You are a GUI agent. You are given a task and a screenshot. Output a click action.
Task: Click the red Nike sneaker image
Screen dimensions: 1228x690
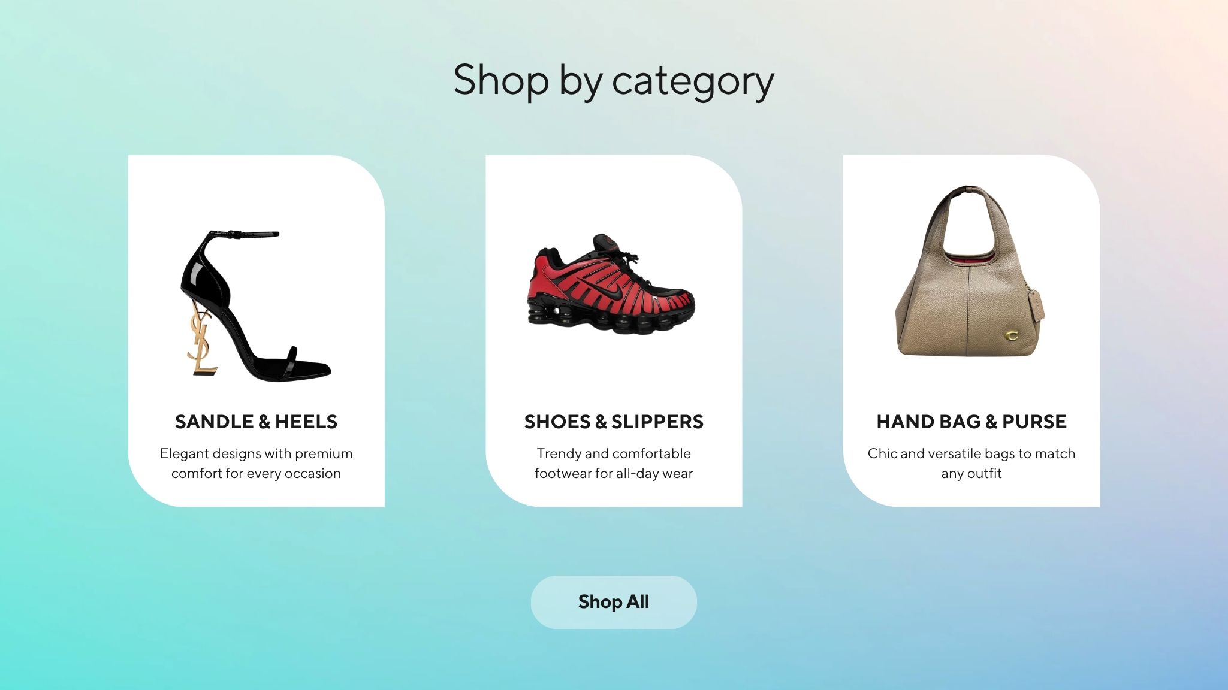(x=611, y=284)
